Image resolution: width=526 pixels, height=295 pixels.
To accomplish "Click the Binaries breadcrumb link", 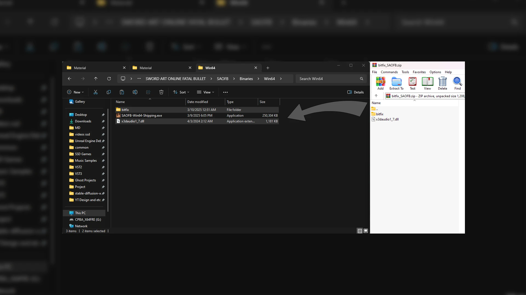I will pos(246,79).
